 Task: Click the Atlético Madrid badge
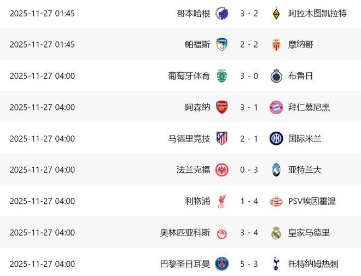[222, 138]
